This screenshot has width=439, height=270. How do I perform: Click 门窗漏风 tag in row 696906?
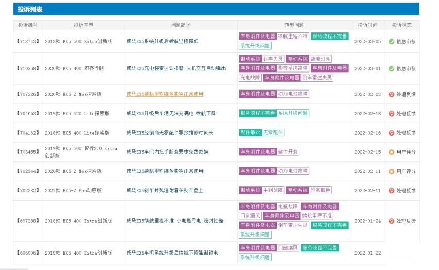(x=288, y=248)
